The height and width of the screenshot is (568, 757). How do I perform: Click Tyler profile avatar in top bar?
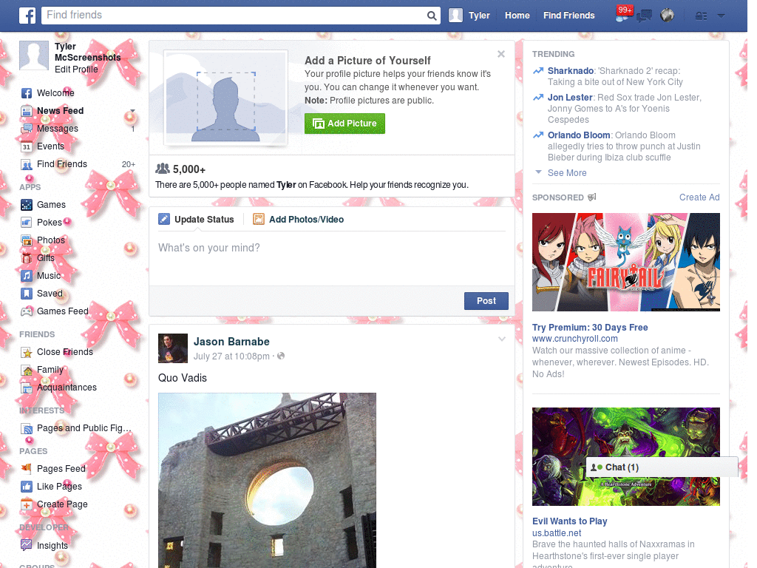point(455,16)
